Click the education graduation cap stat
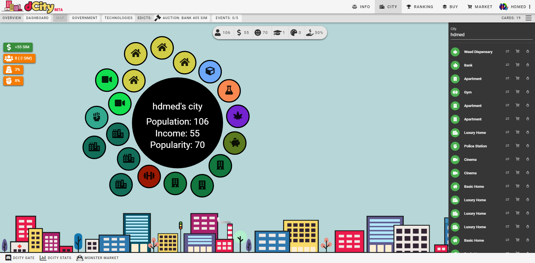Image resolution: width=535 pixels, height=263 pixels. (x=279, y=33)
